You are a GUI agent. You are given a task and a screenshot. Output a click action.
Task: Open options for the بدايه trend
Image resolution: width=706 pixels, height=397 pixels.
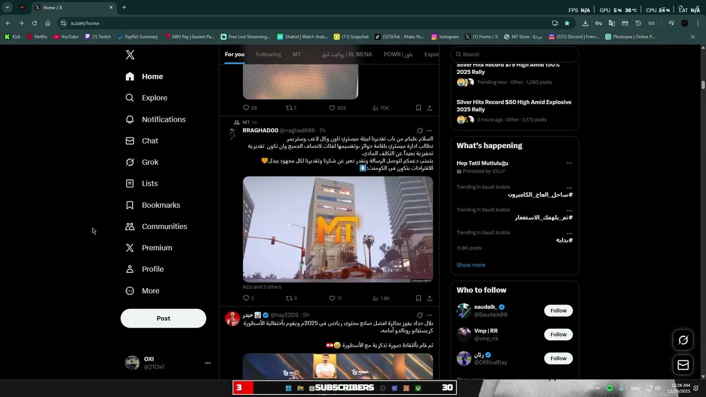[x=569, y=233]
